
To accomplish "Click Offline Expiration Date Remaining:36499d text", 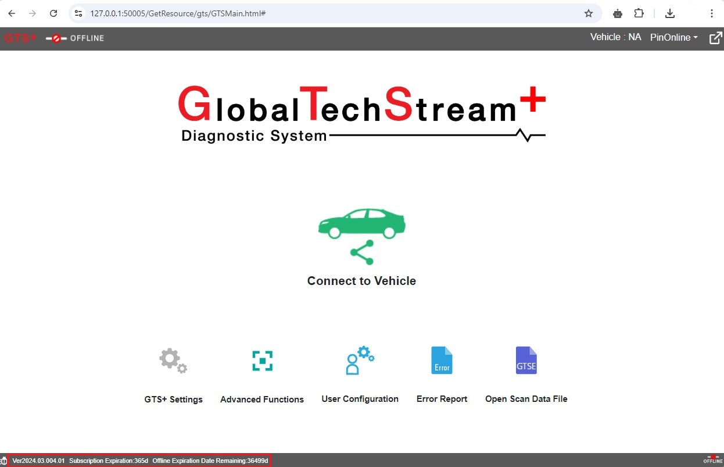I will click(x=210, y=461).
